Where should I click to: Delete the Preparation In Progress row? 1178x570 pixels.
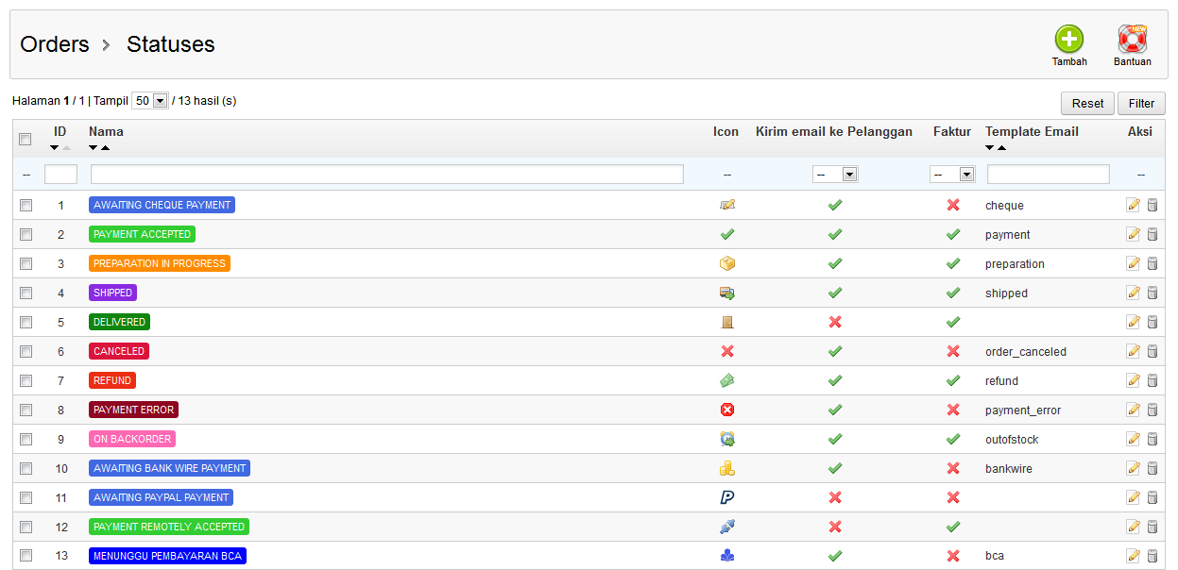point(1152,263)
